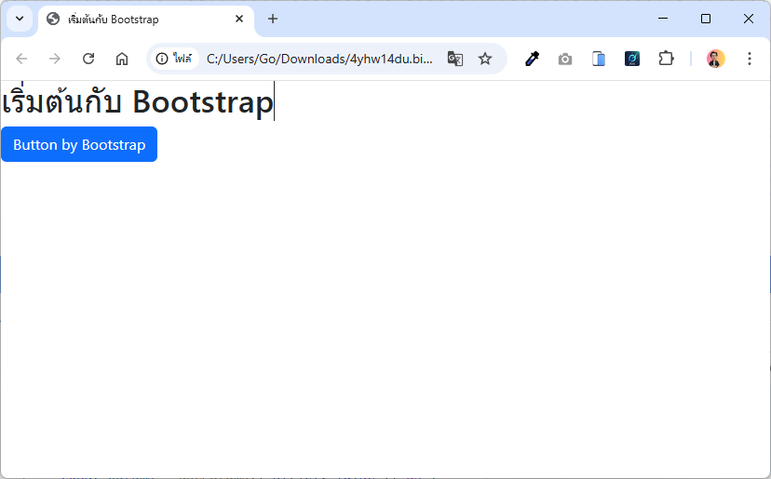Open the Chrome three-dot menu
The height and width of the screenshot is (479, 771).
(x=750, y=59)
